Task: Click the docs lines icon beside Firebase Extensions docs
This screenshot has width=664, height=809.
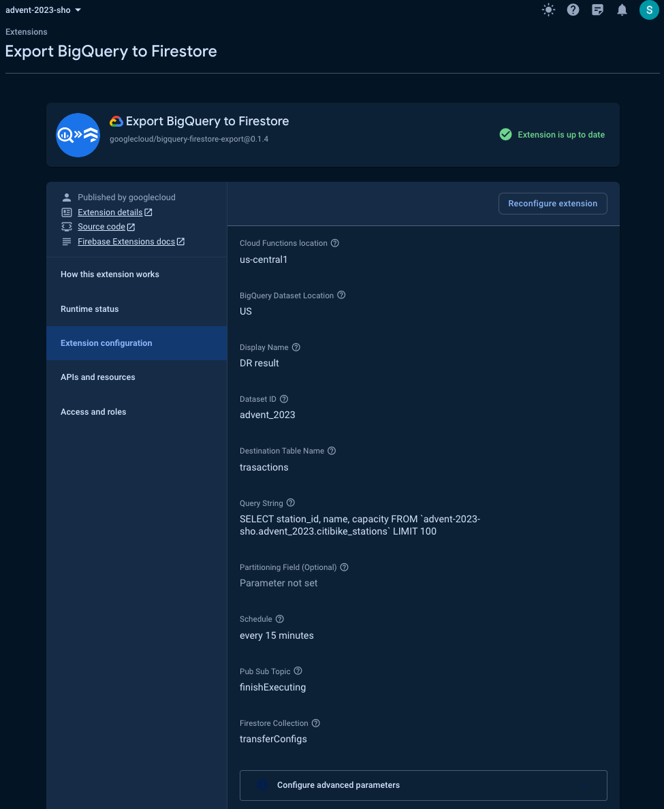Action: 67,242
